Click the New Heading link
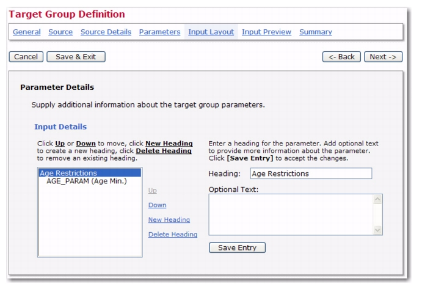This screenshot has width=422, height=289. coord(169,219)
